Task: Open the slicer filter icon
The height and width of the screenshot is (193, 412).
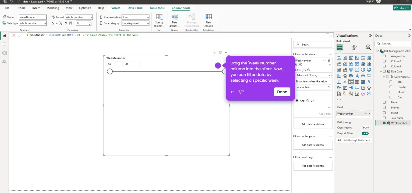Action: pos(215,52)
